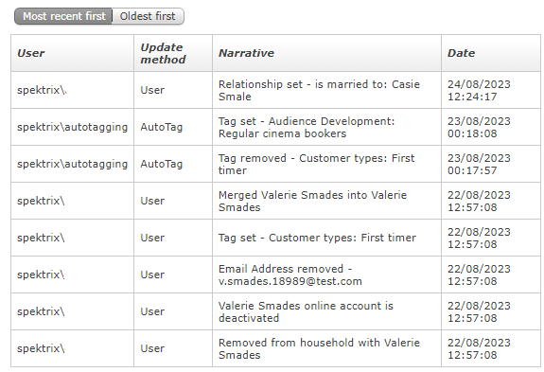The width and height of the screenshot is (544, 372).
Task: Click the Update method column header
Action: coord(173,53)
